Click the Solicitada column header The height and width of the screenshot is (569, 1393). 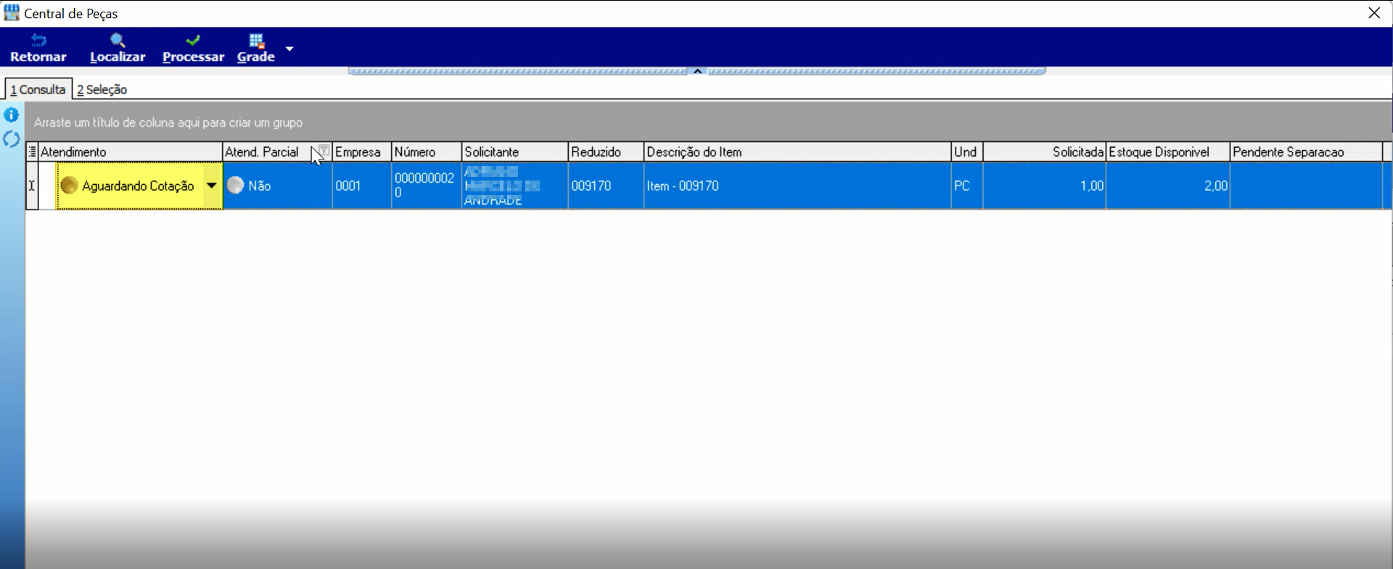pos(1045,151)
